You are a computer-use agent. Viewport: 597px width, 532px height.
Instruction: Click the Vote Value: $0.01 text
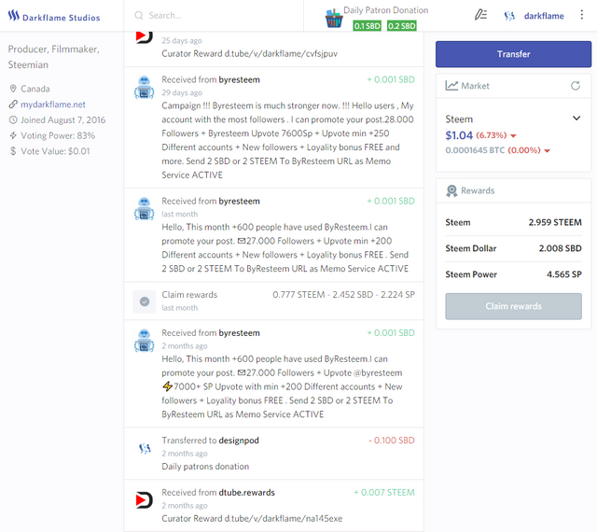pos(55,151)
